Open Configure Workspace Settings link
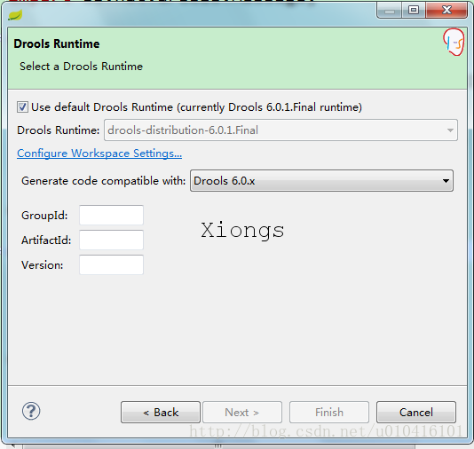This screenshot has height=449, width=474. coord(99,154)
